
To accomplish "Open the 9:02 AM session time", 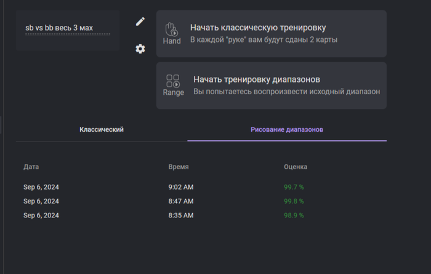I will pos(181,187).
